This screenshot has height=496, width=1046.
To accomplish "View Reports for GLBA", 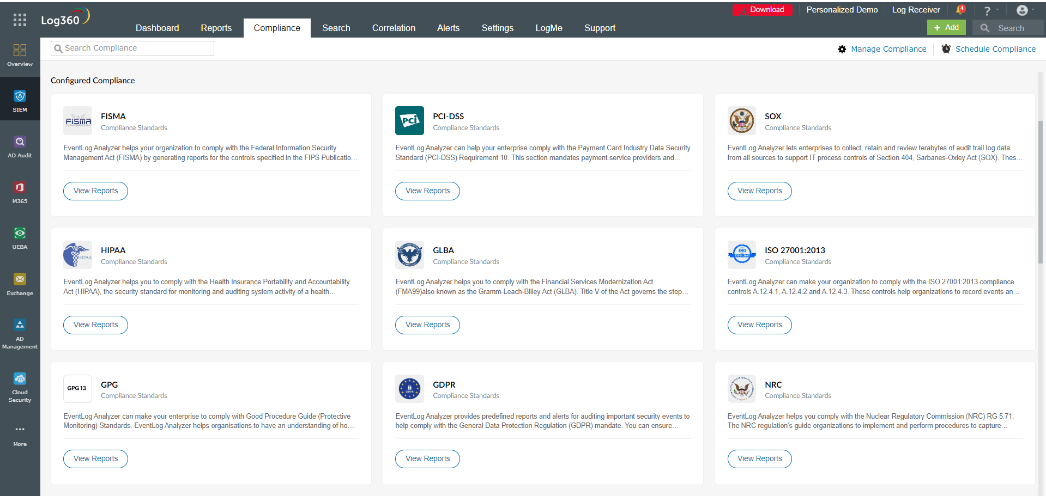I will (x=427, y=325).
